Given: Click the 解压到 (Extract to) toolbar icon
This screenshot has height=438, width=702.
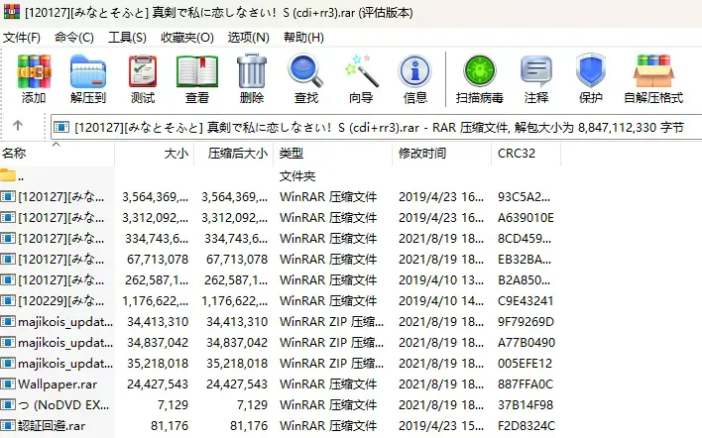Looking at the screenshot, I should (87, 71).
